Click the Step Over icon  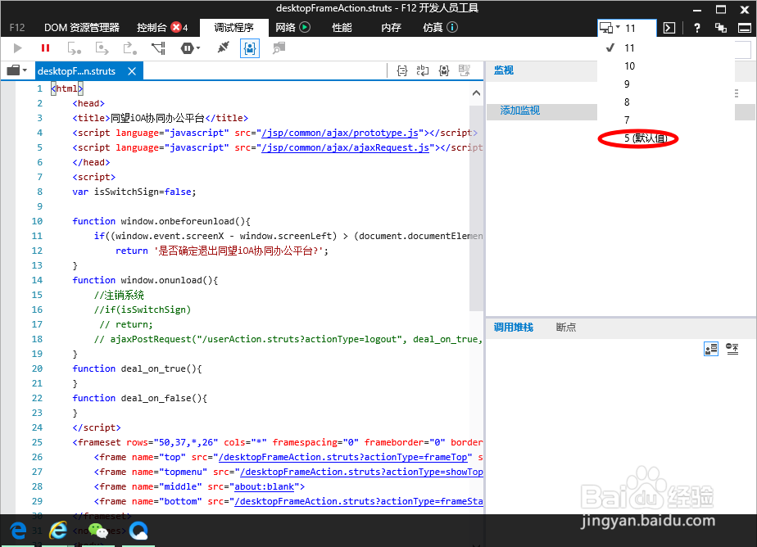click(102, 48)
